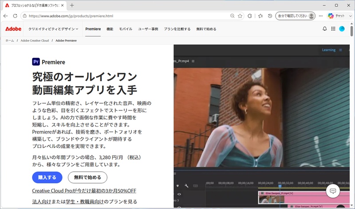Click the Adobe logo
This screenshot has width=355, height=209.
(x=13, y=29)
